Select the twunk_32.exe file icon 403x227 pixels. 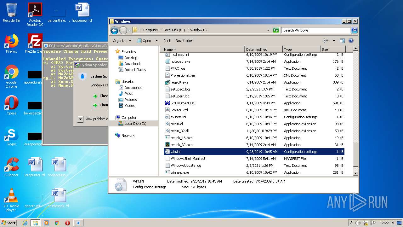[x=167, y=145]
